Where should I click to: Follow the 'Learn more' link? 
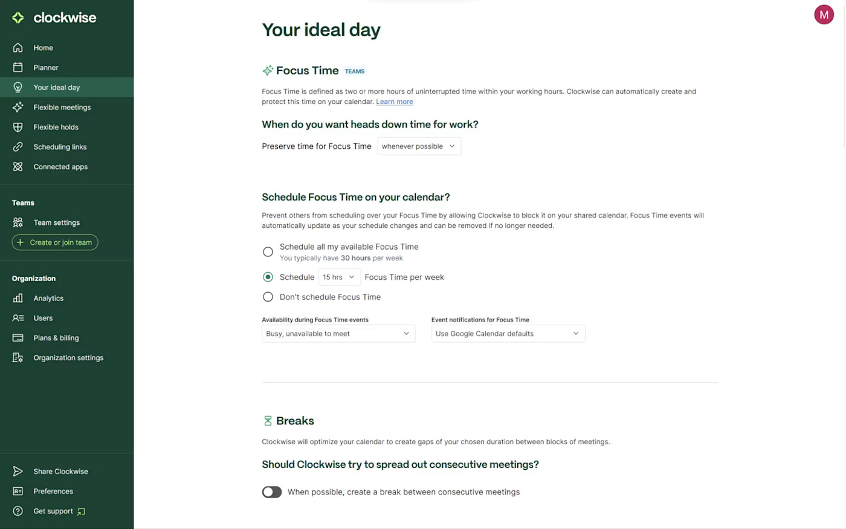coord(395,102)
